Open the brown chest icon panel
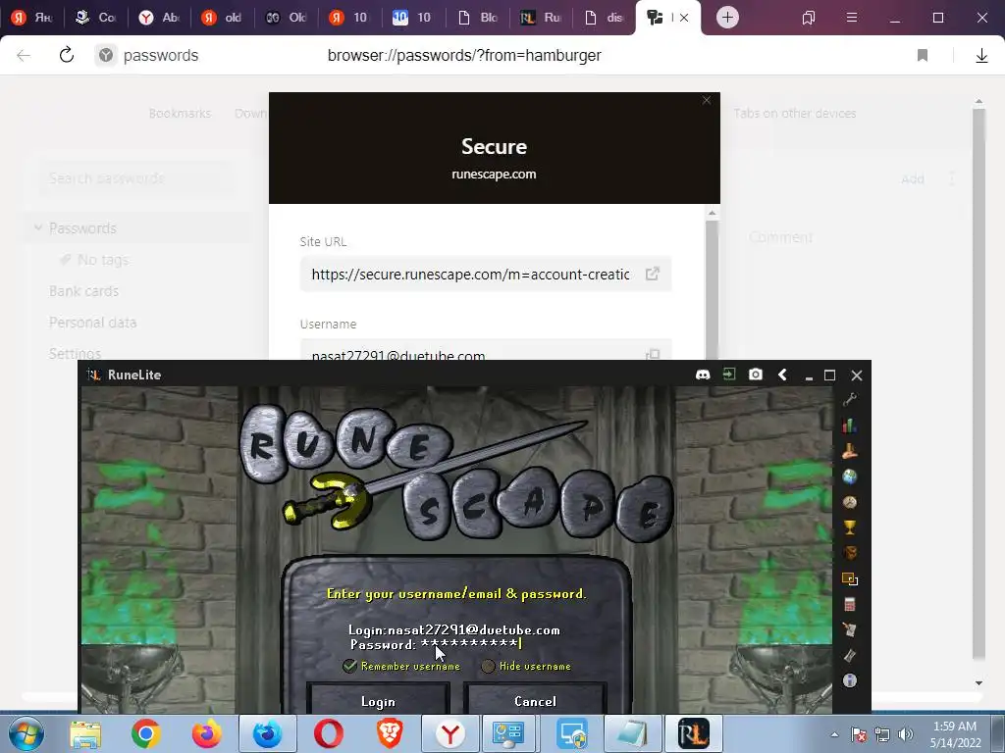The width and height of the screenshot is (1005, 753). tap(850, 553)
